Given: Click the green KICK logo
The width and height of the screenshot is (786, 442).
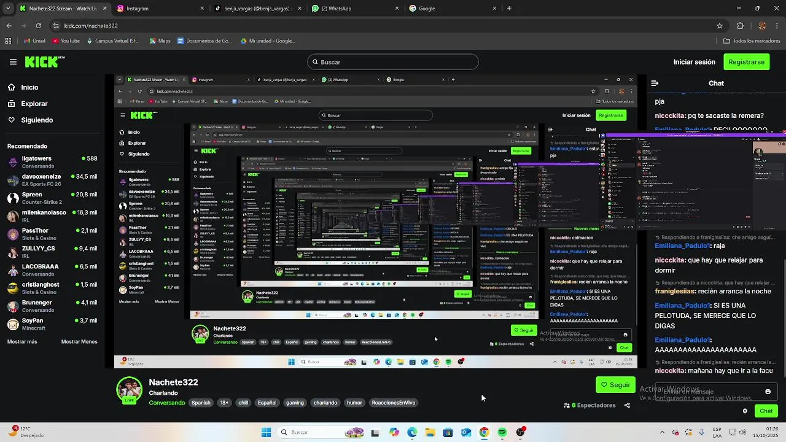Looking at the screenshot, I should click(x=45, y=61).
